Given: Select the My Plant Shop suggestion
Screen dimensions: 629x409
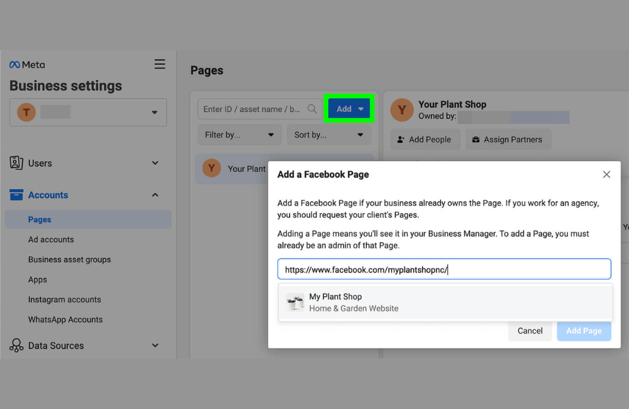Looking at the screenshot, I should pyautogui.click(x=444, y=301).
